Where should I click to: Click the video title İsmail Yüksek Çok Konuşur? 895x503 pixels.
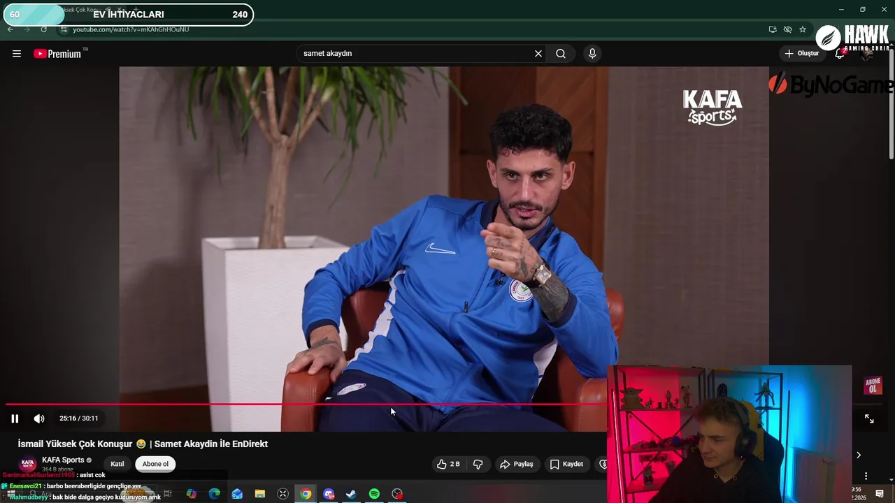[x=143, y=444]
